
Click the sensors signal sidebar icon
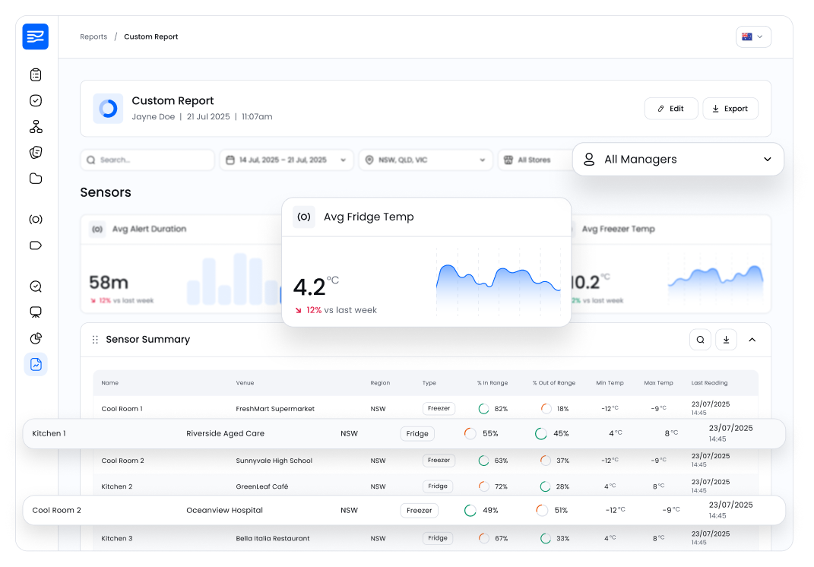36,220
